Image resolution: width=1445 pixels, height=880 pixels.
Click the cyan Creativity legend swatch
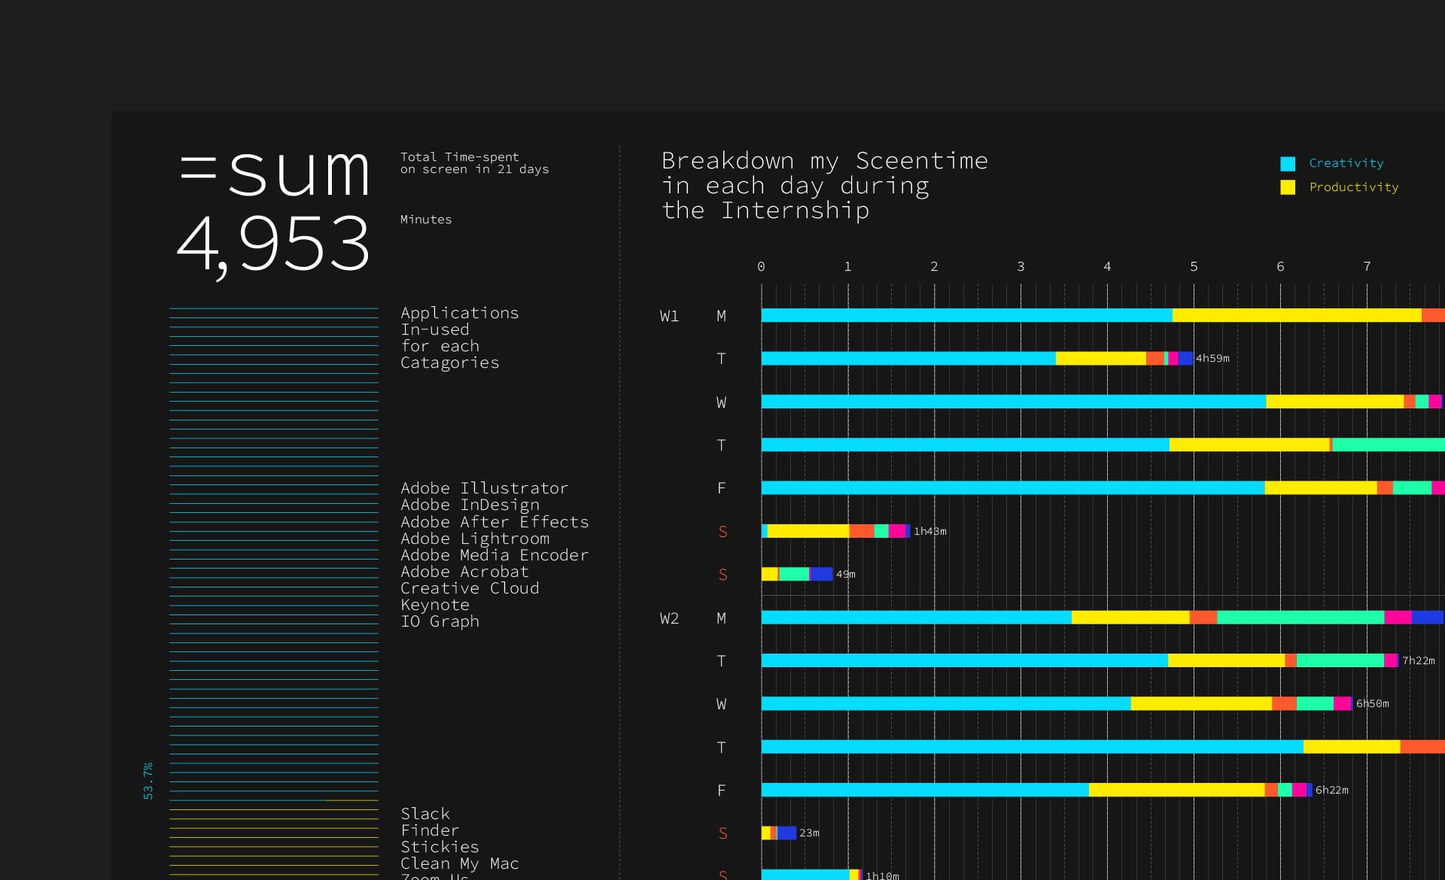point(1287,163)
